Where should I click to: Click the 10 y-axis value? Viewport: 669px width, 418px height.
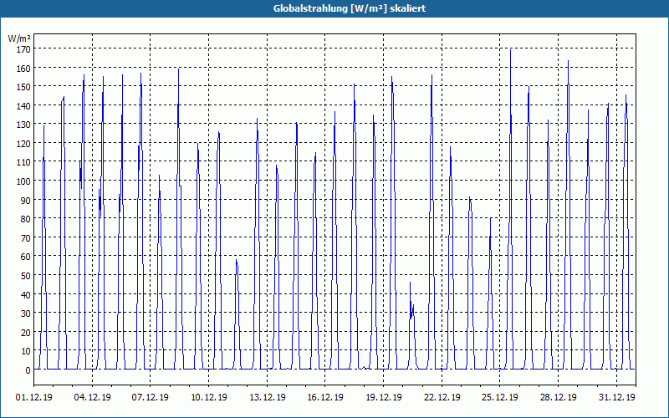coord(25,351)
